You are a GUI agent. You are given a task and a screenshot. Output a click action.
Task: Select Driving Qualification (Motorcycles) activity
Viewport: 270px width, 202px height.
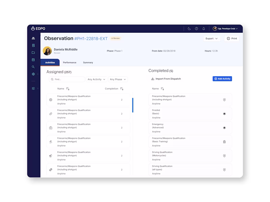[x=190, y=156]
